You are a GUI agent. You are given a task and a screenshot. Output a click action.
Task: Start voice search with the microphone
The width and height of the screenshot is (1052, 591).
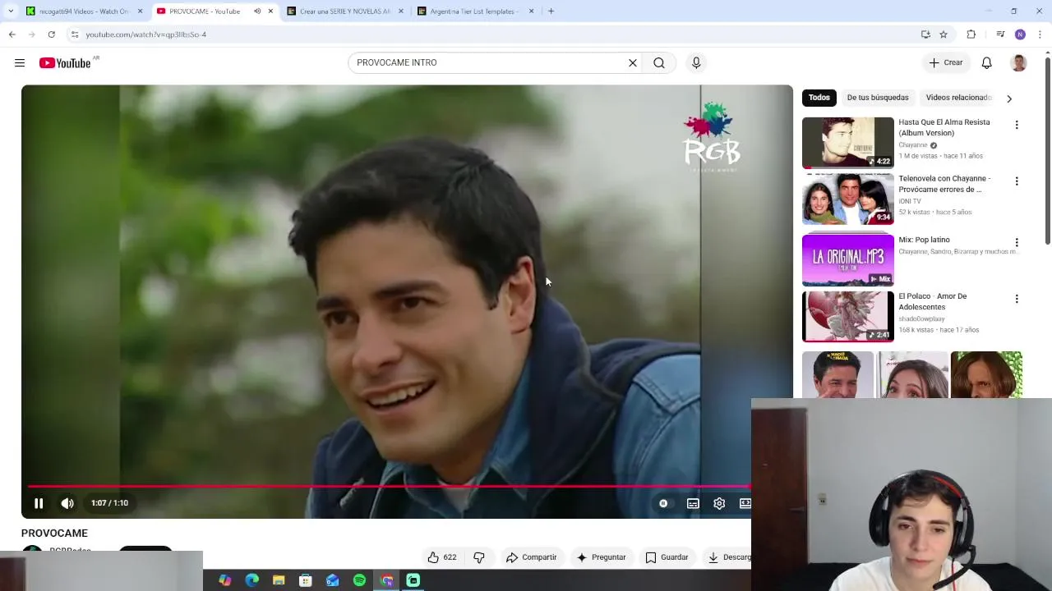point(696,63)
